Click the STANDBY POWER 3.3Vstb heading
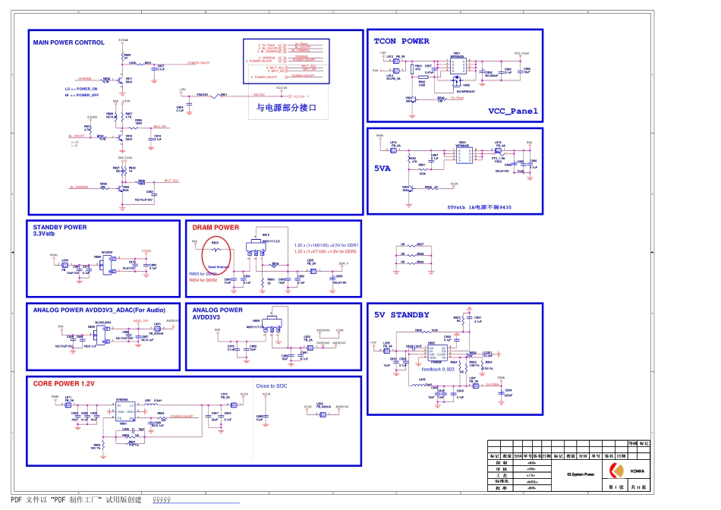 [60, 231]
